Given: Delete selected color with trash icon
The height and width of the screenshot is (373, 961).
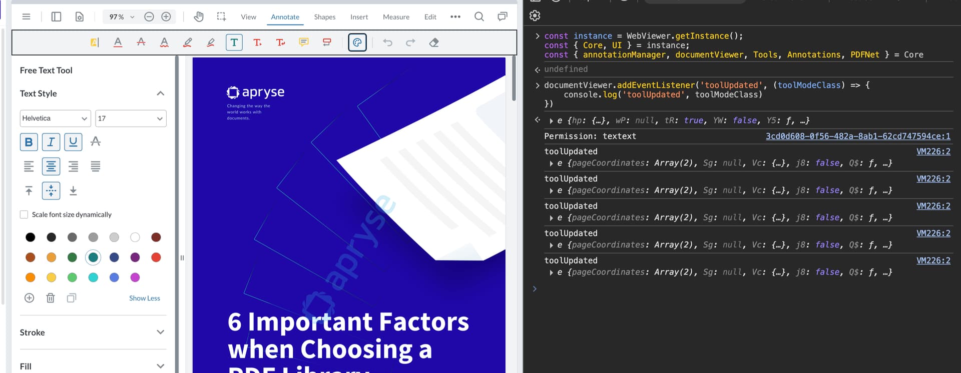Looking at the screenshot, I should coord(51,298).
